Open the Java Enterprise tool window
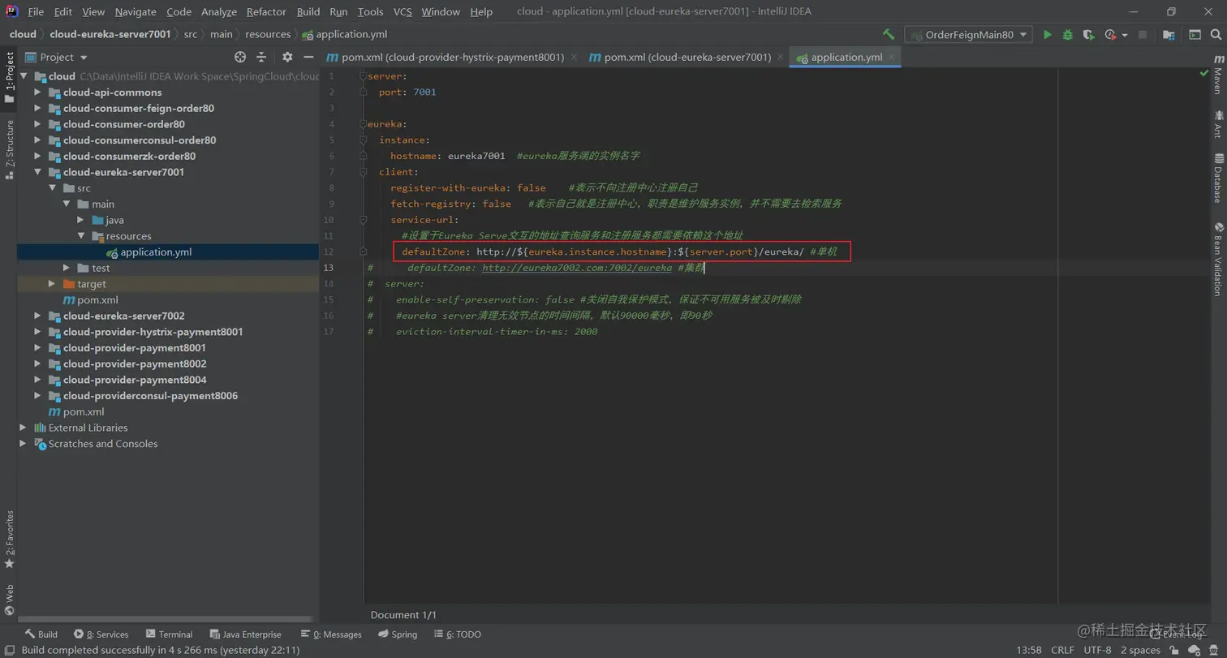The image size is (1227, 658). [x=246, y=634]
